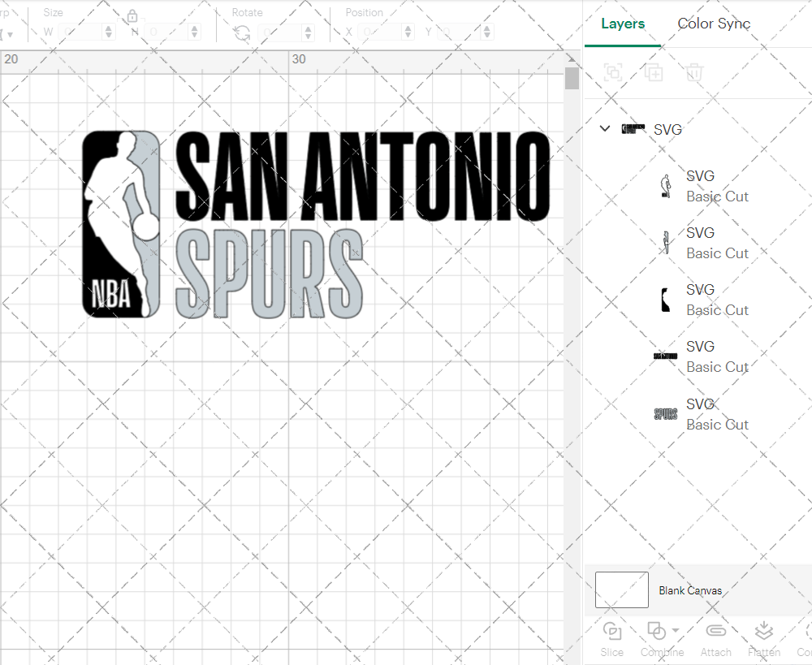This screenshot has height=665, width=812.
Task: Click the Width stepper arrows
Action: coord(109,32)
